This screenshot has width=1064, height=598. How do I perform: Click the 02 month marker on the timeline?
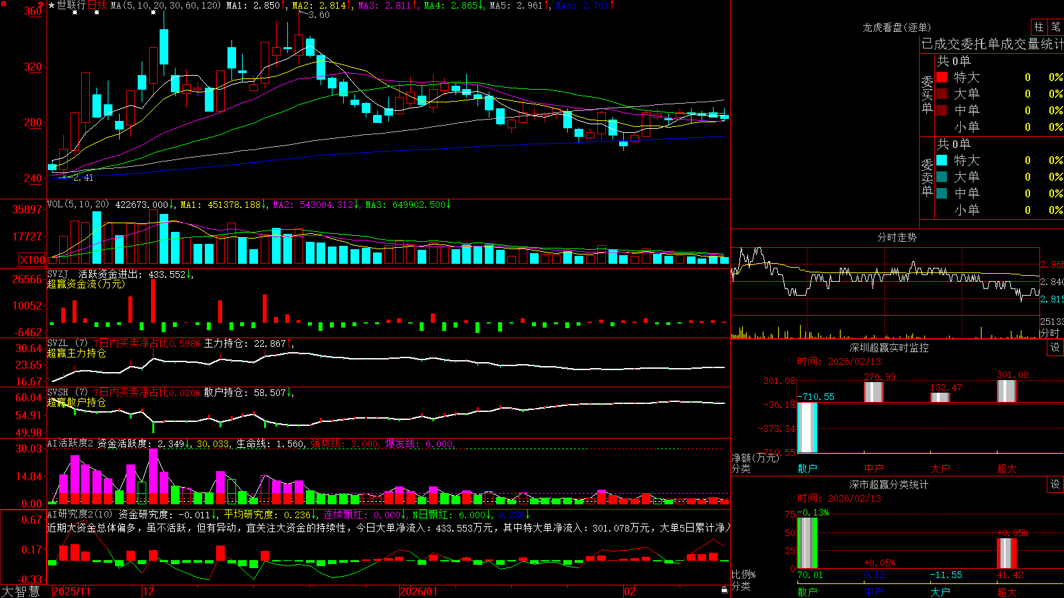pos(630,591)
